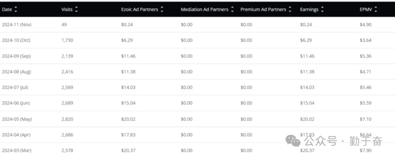The width and height of the screenshot is (395, 157).
Task: Select the 1,730 visits cell
Action: (x=67, y=40)
